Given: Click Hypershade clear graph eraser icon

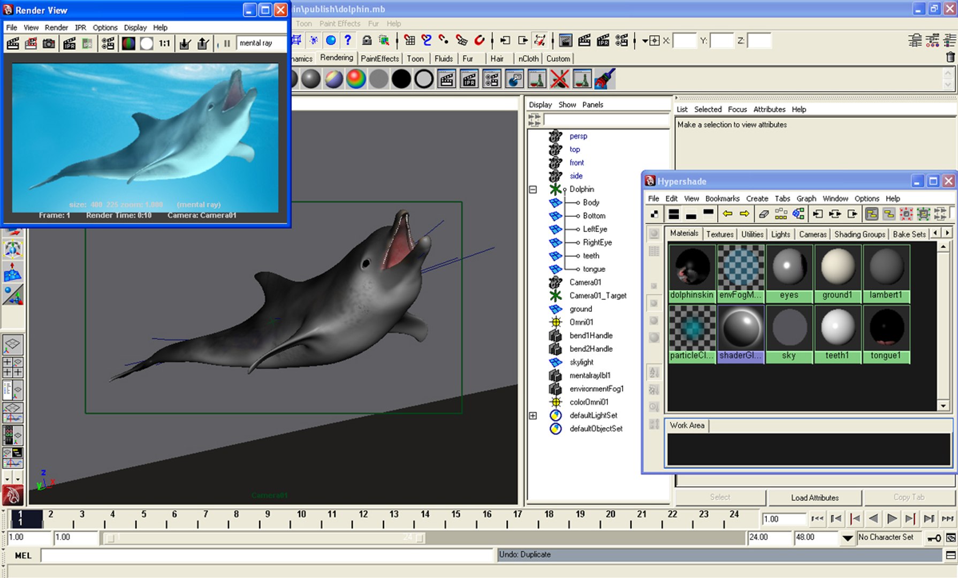Looking at the screenshot, I should click(764, 214).
